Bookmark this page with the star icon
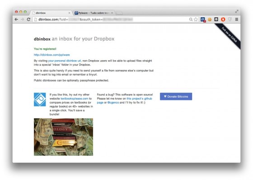The width and height of the screenshot is (253, 180). click(x=196, y=19)
